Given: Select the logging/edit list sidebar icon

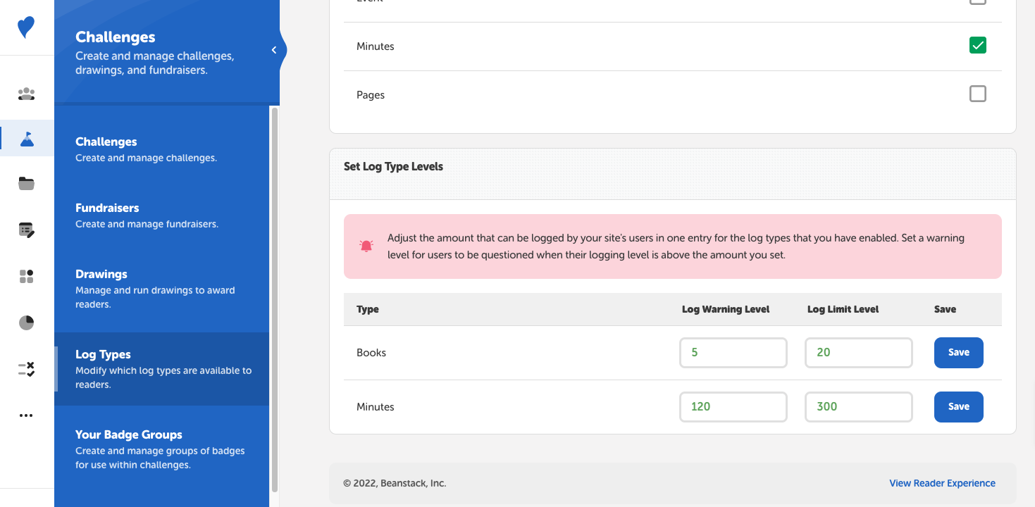Looking at the screenshot, I should (x=26, y=230).
